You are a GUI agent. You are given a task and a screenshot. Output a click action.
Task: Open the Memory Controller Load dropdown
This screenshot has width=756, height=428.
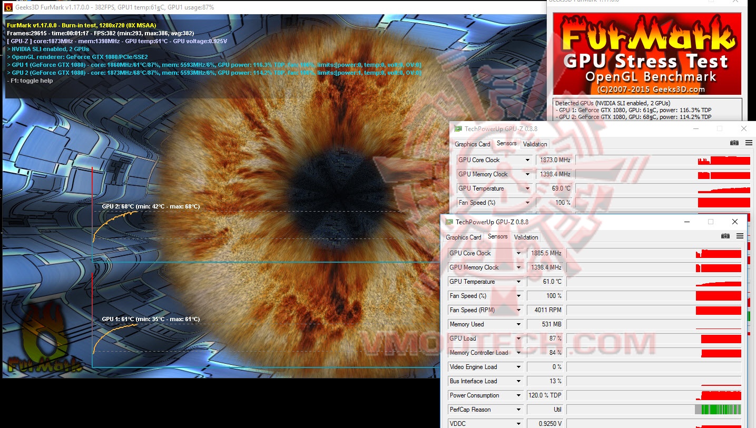[x=518, y=353]
